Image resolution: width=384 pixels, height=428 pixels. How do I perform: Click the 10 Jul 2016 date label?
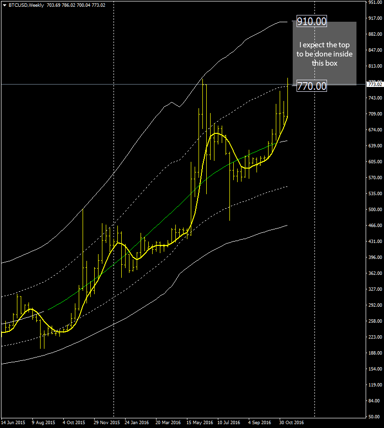pos(229,422)
